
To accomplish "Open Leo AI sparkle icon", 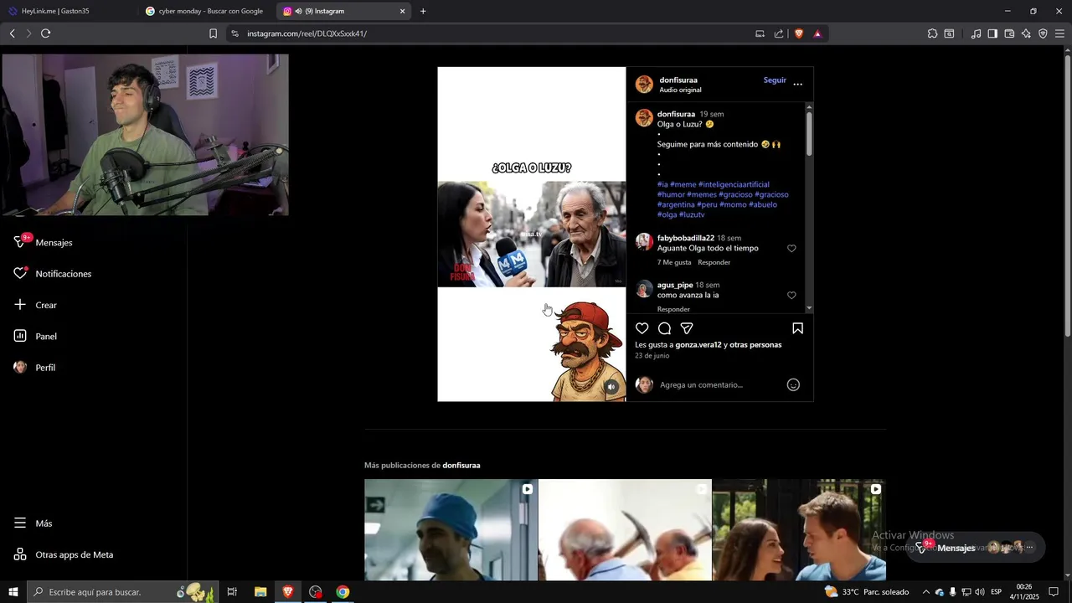I will [x=1026, y=33].
